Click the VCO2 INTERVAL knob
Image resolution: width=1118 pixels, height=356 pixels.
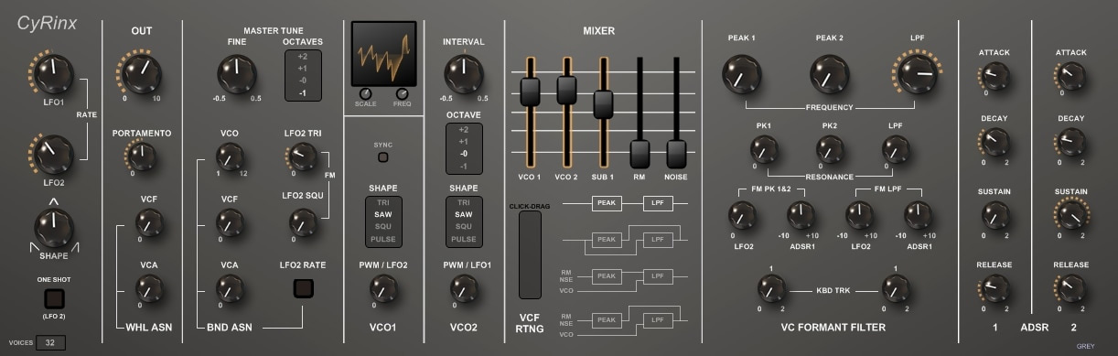click(x=464, y=74)
